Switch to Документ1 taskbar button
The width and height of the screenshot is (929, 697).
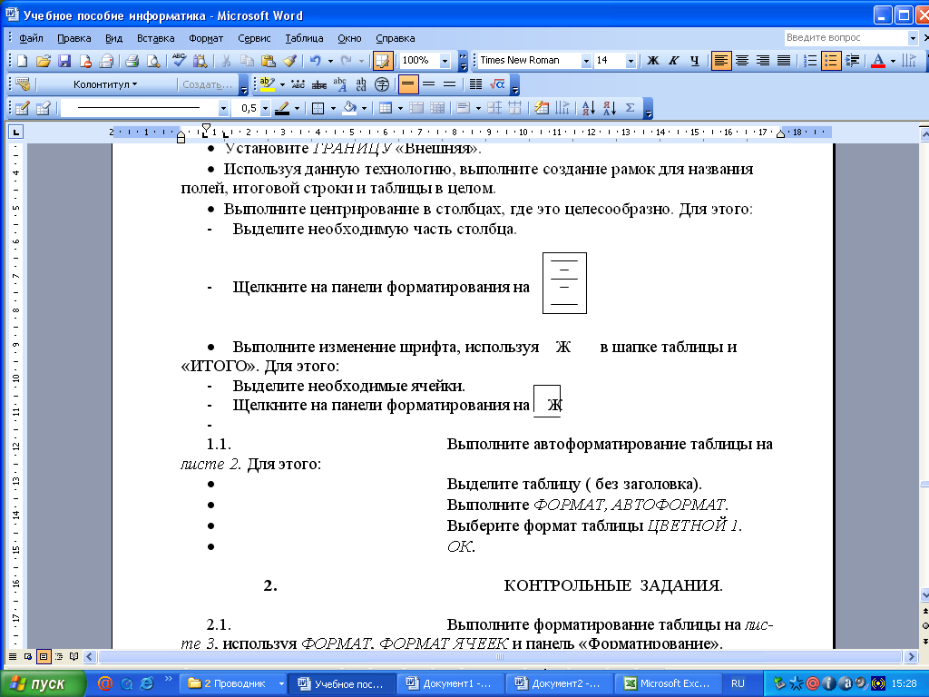click(x=450, y=683)
